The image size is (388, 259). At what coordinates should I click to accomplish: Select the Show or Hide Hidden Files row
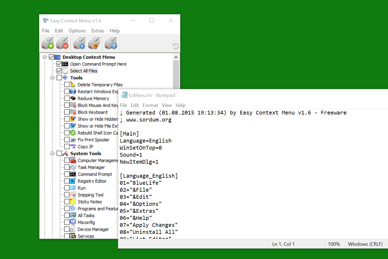click(x=98, y=119)
